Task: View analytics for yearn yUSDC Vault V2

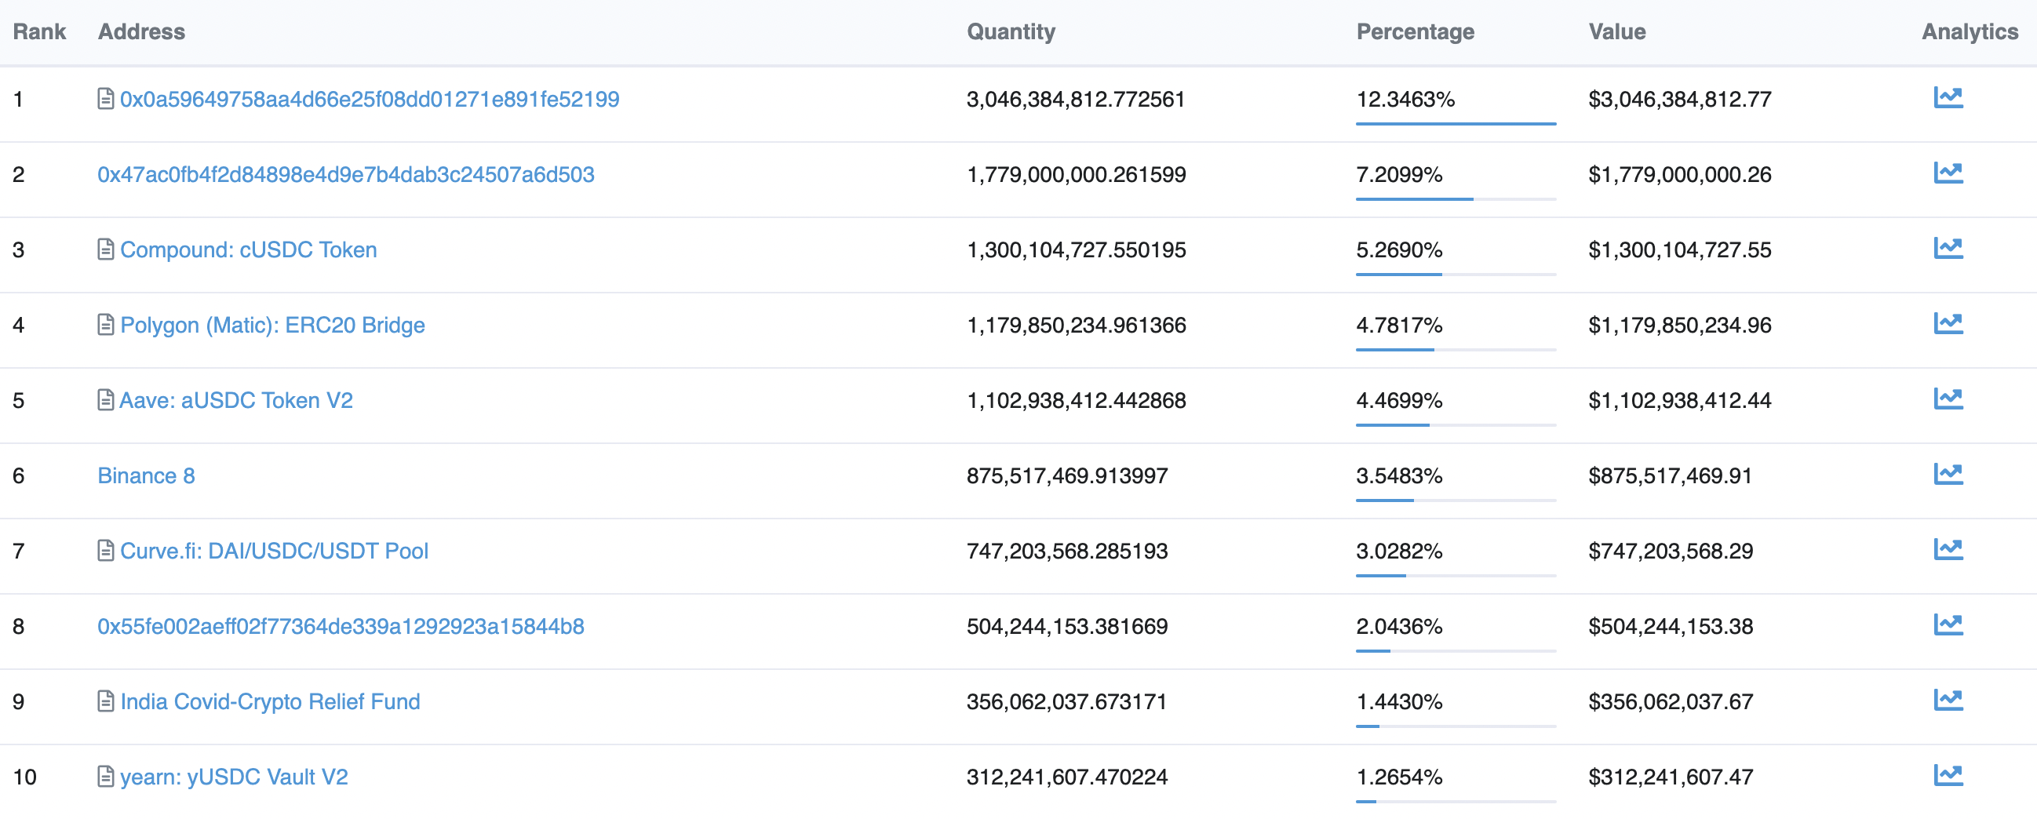Action: pyautogui.click(x=1948, y=776)
